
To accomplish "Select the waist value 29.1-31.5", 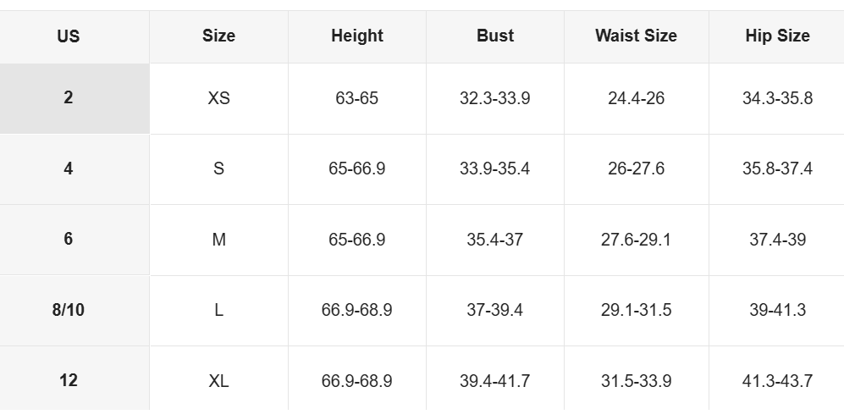I will click(636, 310).
